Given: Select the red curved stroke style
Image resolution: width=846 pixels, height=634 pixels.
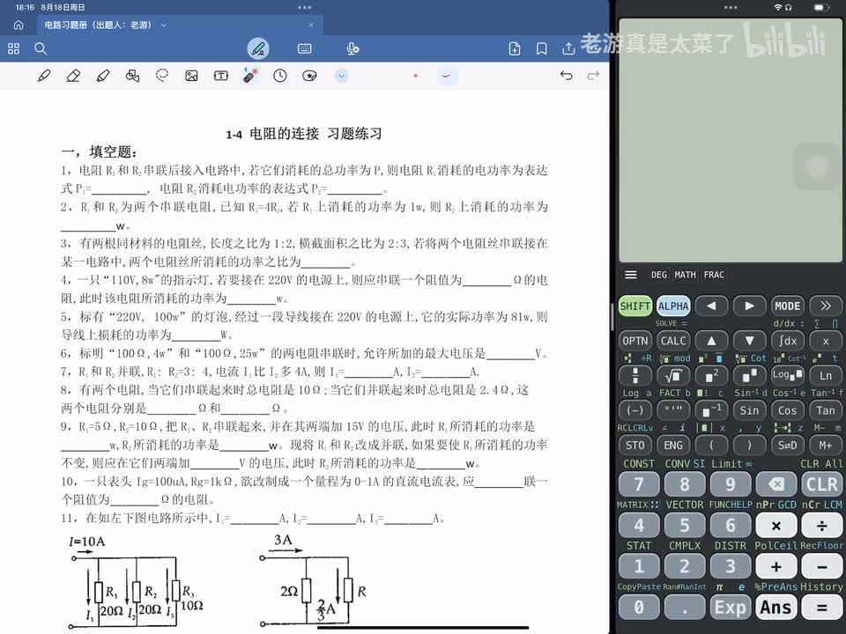Looking at the screenshot, I should pyautogui.click(x=446, y=76).
